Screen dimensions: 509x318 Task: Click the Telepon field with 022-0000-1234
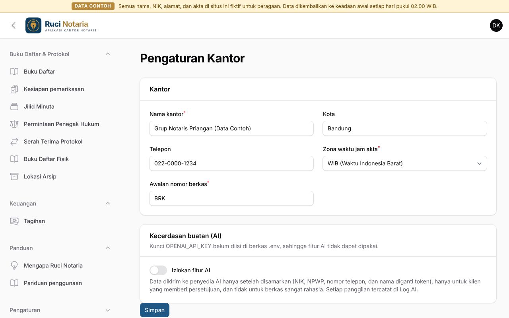(231, 163)
